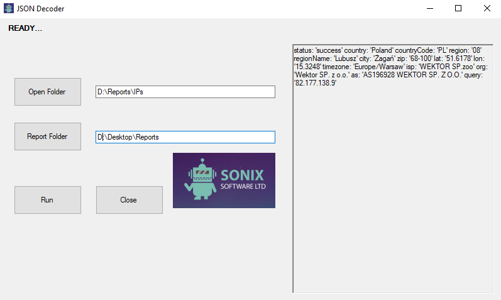This screenshot has width=501, height=300.
Task: Click the query IP '82.177.138.9' in output
Action: point(316,83)
